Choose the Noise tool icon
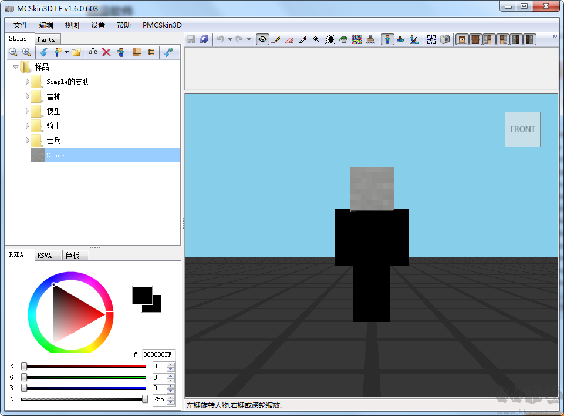This screenshot has width=564, height=416. (356, 39)
